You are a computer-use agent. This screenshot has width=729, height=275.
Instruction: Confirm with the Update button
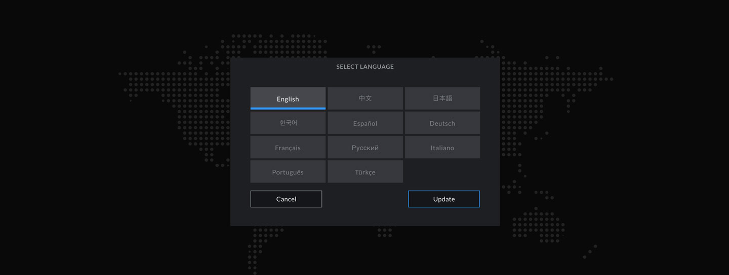point(443,199)
